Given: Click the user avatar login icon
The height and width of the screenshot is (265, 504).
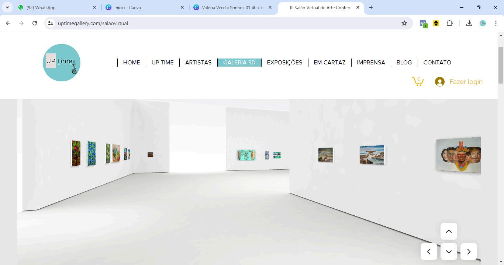Looking at the screenshot, I should point(439,82).
